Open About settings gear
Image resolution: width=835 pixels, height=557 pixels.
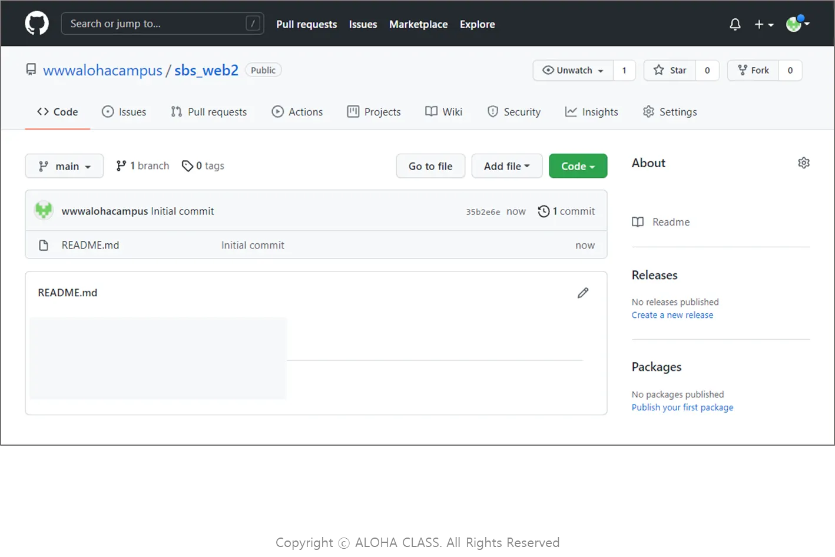click(x=804, y=163)
